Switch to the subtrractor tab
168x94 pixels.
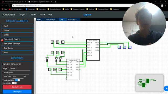[72, 19]
